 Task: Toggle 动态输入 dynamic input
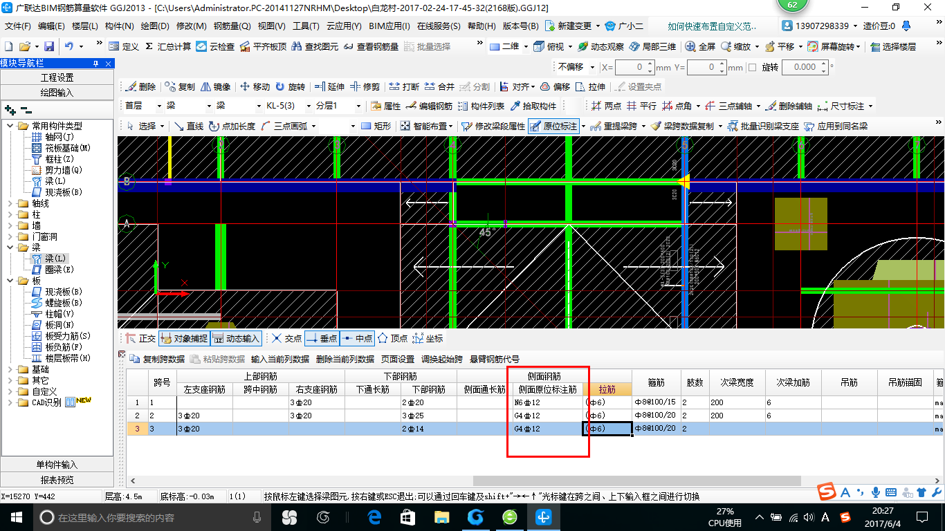point(236,338)
